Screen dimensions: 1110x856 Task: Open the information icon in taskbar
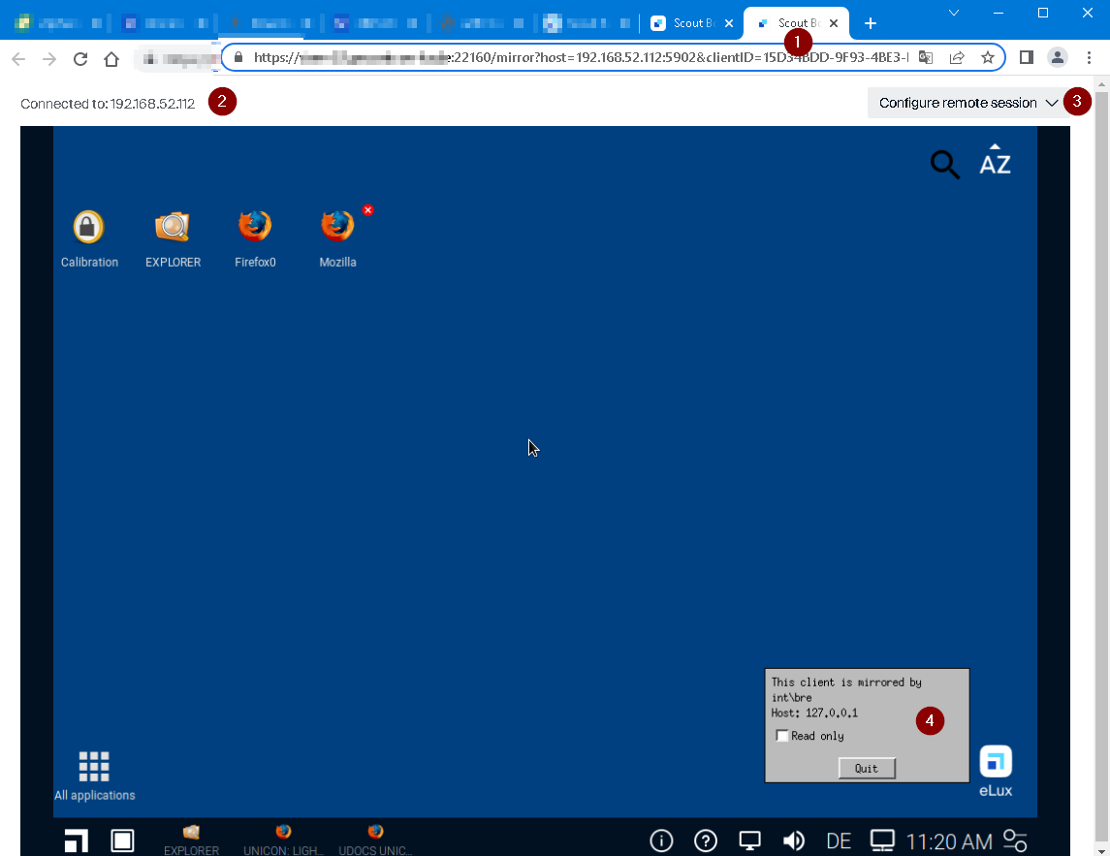click(661, 840)
